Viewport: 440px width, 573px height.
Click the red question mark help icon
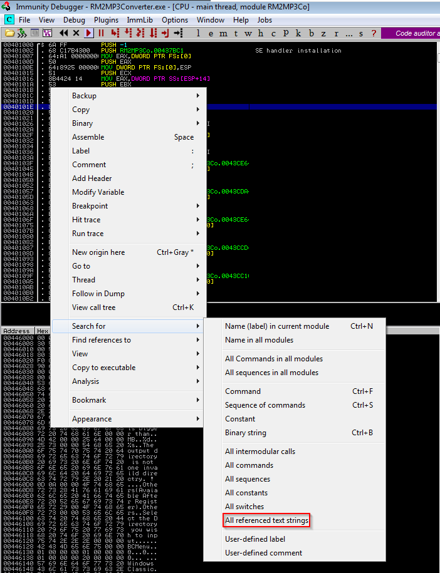(374, 33)
